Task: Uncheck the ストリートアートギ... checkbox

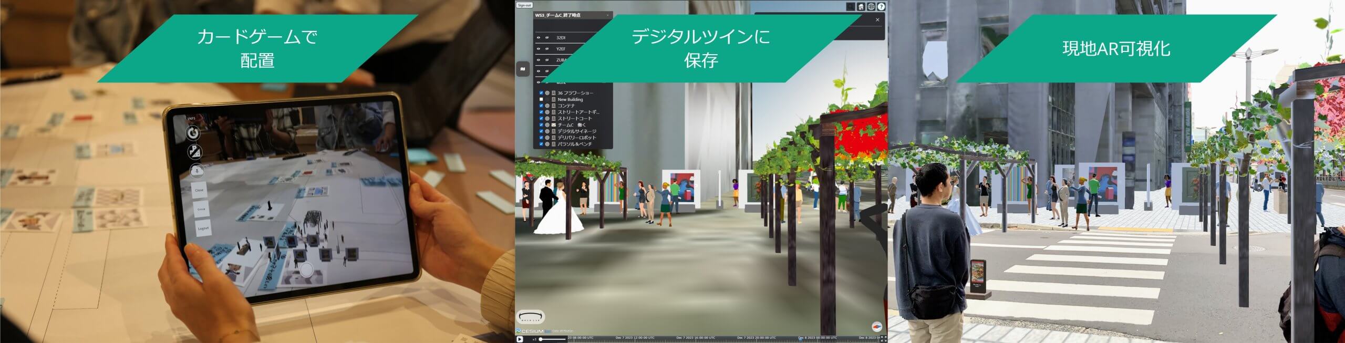Action: [x=541, y=112]
